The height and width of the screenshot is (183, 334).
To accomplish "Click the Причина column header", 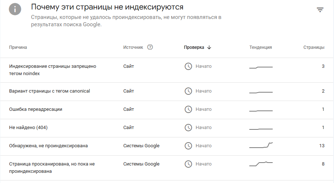I will click(18, 47).
